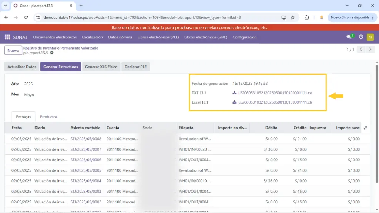Open column settings adjust icon in table
This screenshot has width=379, height=213.
pos(365,128)
